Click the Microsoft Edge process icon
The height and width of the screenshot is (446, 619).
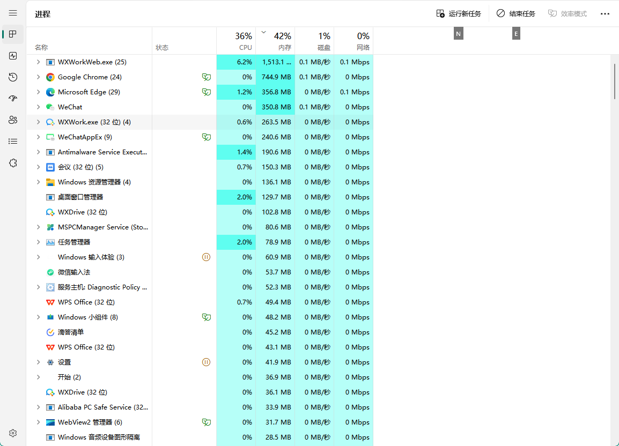50,92
